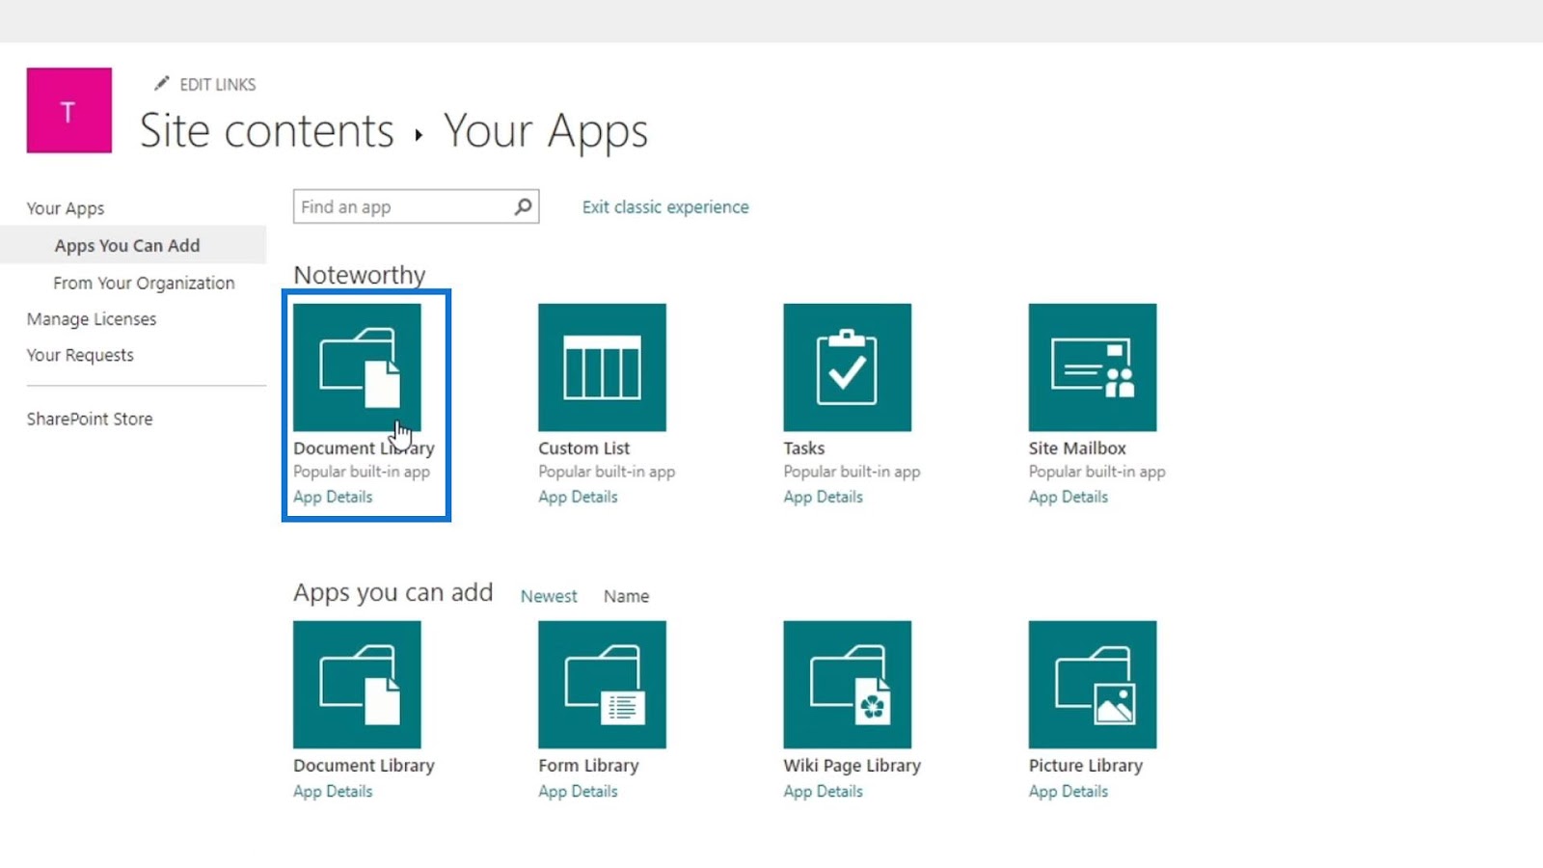Open From Your Organization sidebar item
The height and width of the screenshot is (868, 1543).
pos(144,283)
